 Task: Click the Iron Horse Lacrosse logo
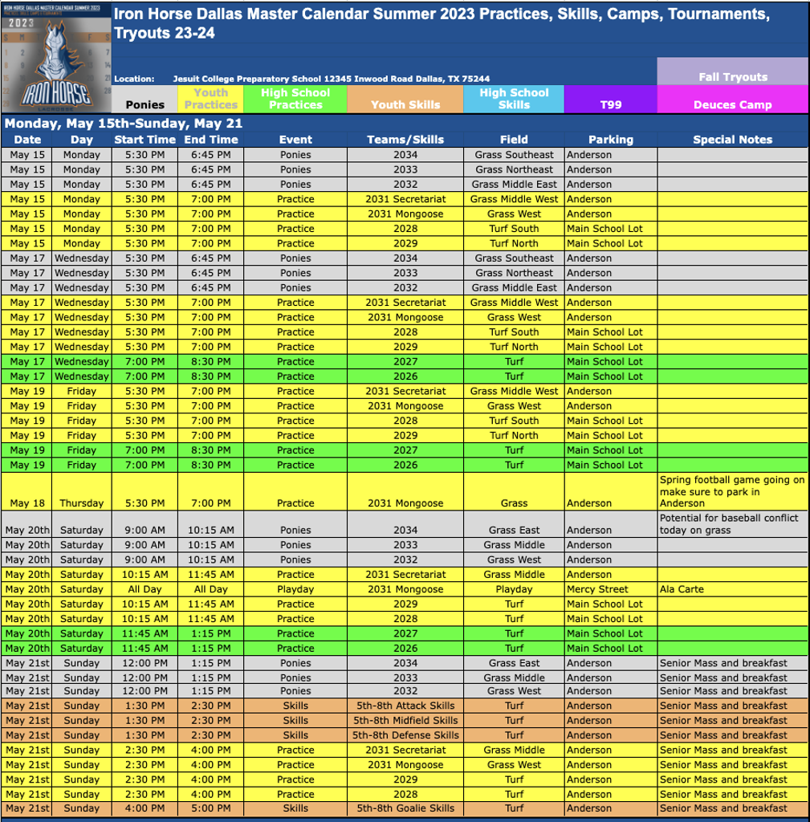point(56,58)
